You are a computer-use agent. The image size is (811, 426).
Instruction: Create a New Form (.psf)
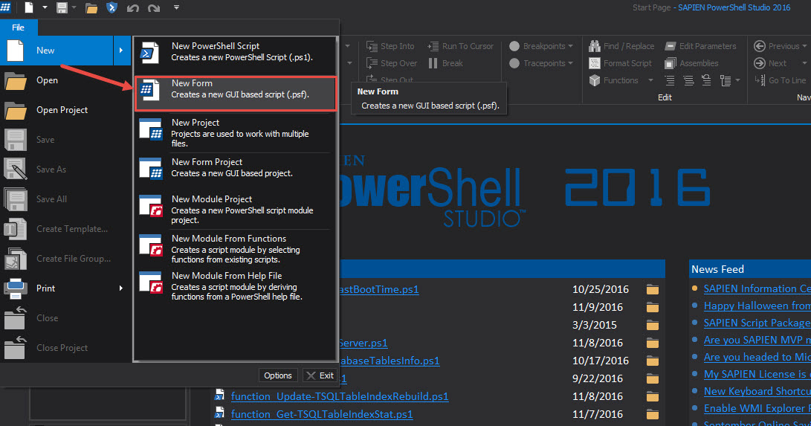coord(236,94)
